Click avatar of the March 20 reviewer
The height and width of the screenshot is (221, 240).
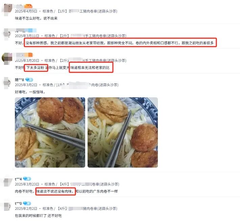tap(7, 58)
